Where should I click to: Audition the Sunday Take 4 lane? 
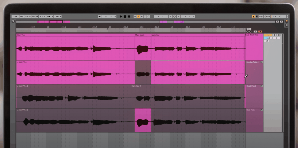262,62
